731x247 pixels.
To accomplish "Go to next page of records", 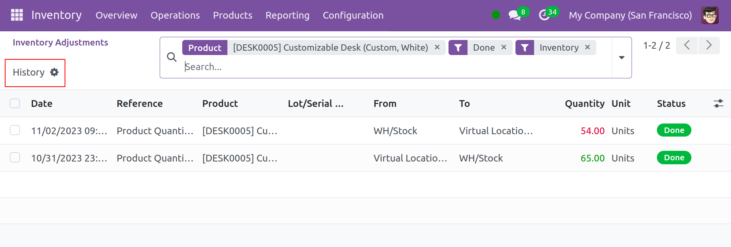I will point(709,46).
